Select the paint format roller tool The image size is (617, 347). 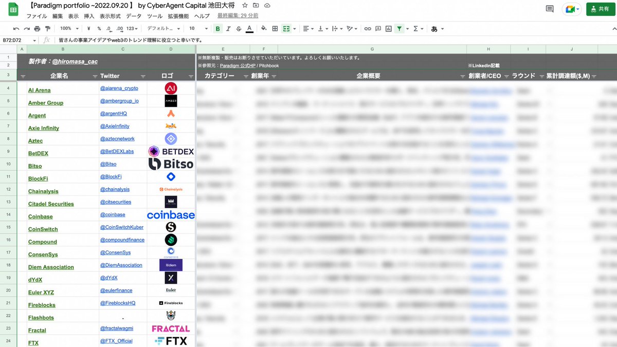[x=48, y=29]
